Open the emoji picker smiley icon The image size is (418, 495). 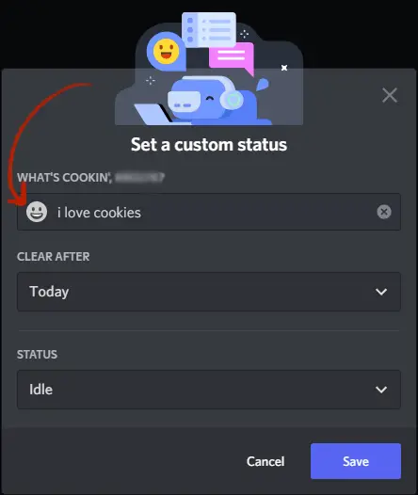37,212
